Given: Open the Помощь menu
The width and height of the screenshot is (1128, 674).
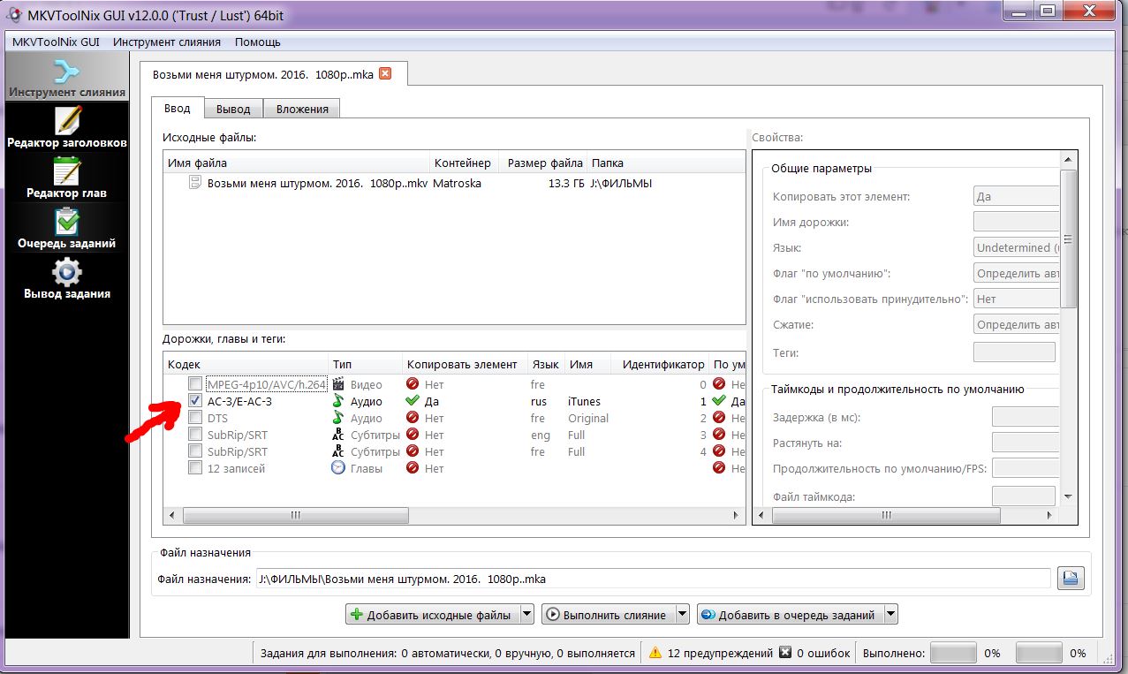Looking at the screenshot, I should click(x=258, y=42).
